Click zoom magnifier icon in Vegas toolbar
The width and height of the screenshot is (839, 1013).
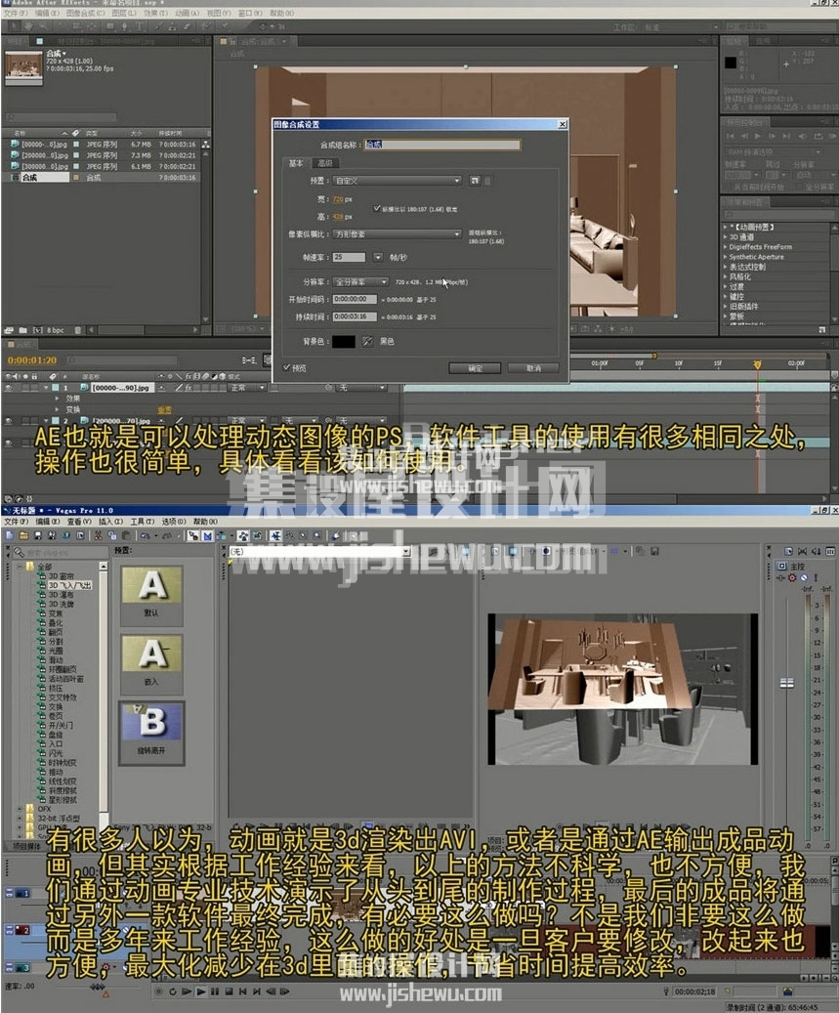[317, 535]
